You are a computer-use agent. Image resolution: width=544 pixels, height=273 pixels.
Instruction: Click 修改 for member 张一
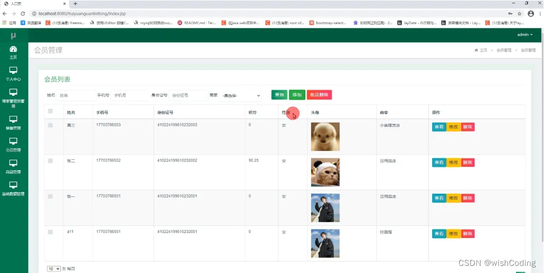coord(454,198)
